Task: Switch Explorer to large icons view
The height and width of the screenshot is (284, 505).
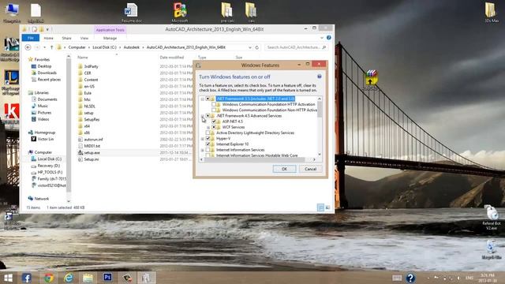Action: (327, 207)
